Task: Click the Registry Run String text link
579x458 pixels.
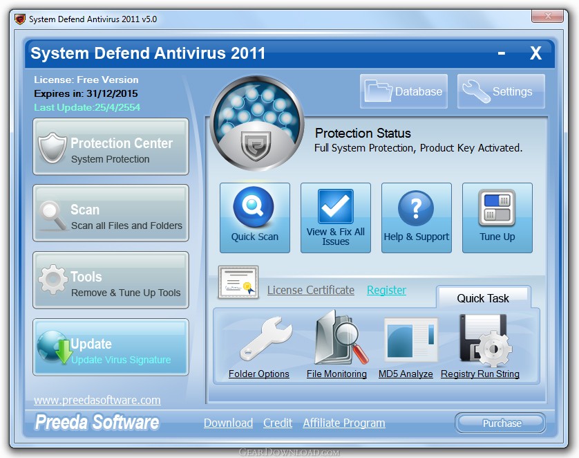Action: coord(480,374)
